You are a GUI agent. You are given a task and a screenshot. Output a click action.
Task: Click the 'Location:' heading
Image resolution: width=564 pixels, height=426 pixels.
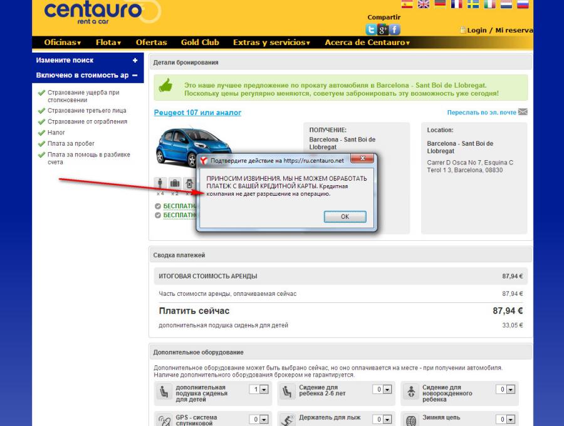coord(440,130)
